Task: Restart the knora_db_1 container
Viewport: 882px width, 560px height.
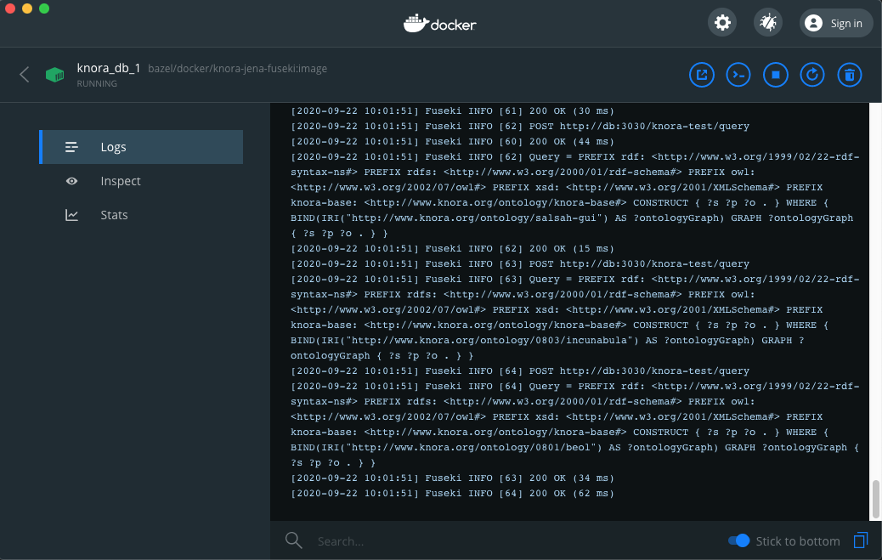Action: point(811,75)
